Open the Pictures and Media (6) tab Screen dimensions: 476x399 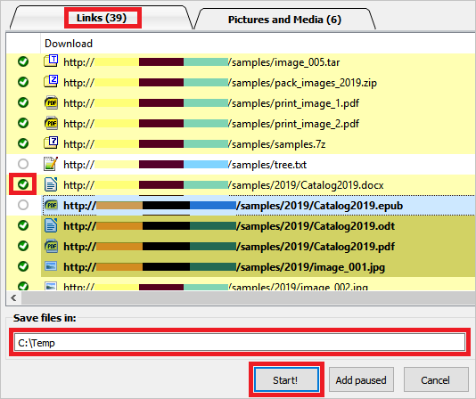click(284, 20)
